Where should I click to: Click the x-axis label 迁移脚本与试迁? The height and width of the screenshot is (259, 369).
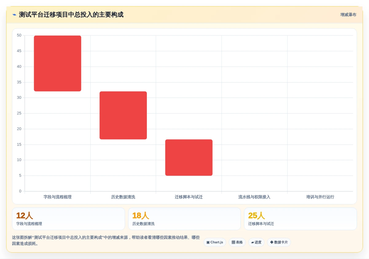[189, 197]
